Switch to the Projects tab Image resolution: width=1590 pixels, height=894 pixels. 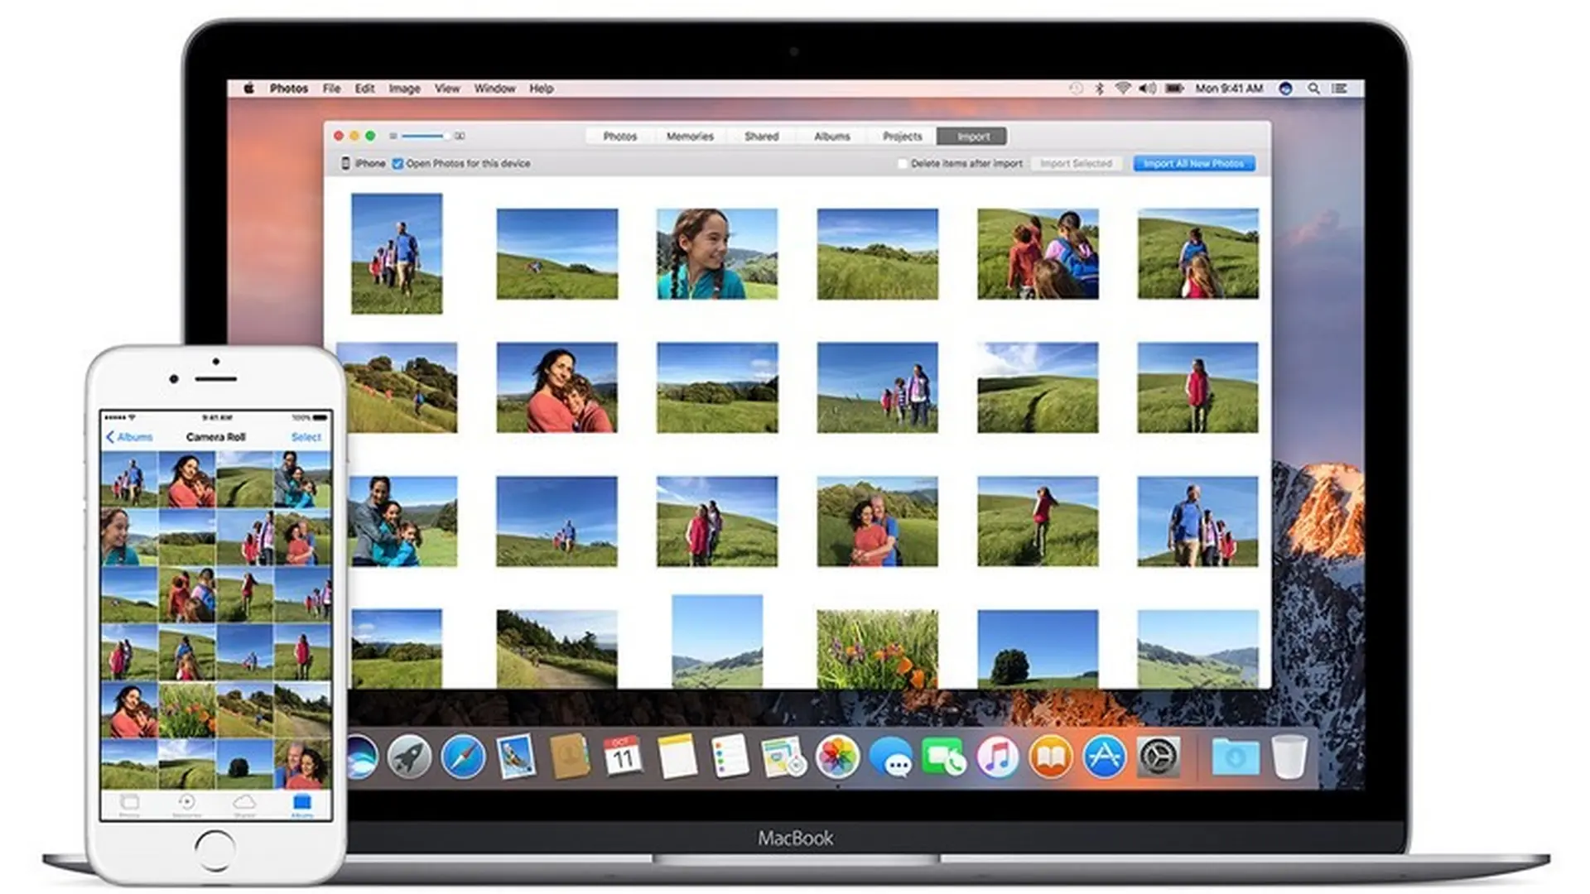click(902, 136)
